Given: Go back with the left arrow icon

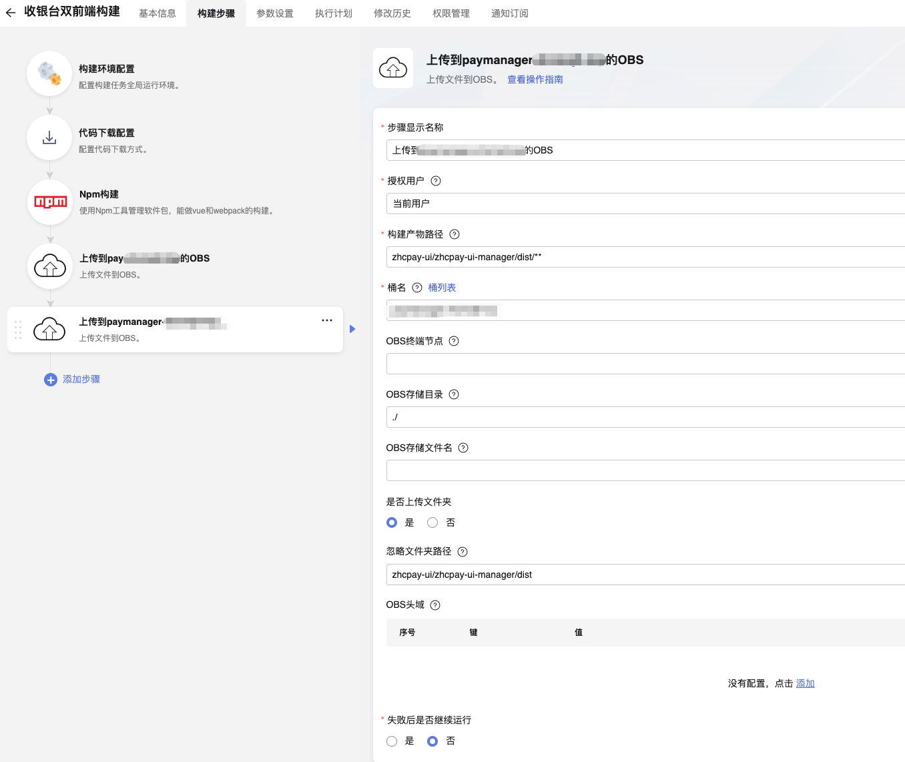Looking at the screenshot, I should click(x=11, y=13).
